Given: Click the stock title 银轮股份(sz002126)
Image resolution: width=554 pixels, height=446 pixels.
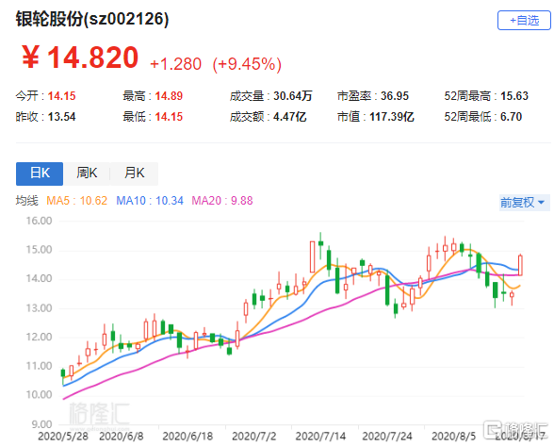Looking at the screenshot, I should click(x=92, y=19).
